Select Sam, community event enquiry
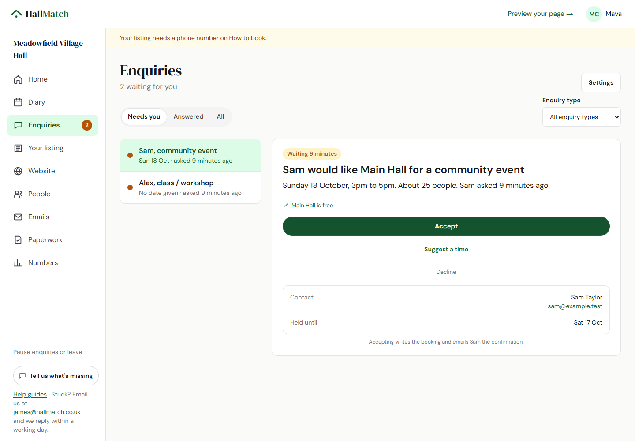Viewport: 635px width, 441px height. 190,155
